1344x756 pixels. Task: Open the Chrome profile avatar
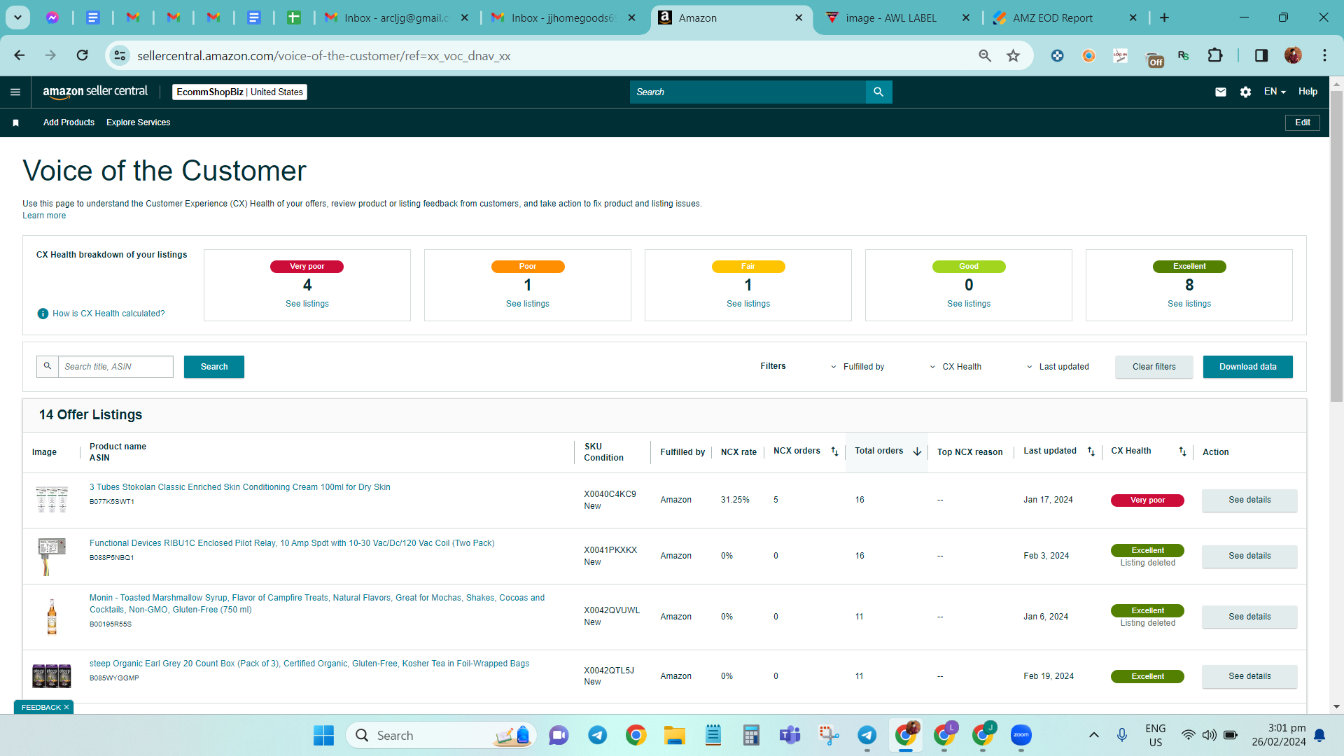coord(1293,55)
